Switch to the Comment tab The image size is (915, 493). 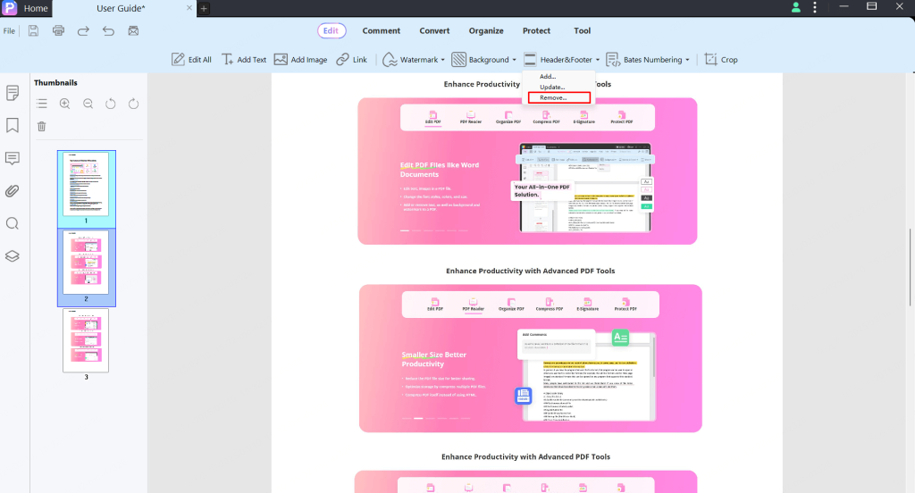pos(381,31)
